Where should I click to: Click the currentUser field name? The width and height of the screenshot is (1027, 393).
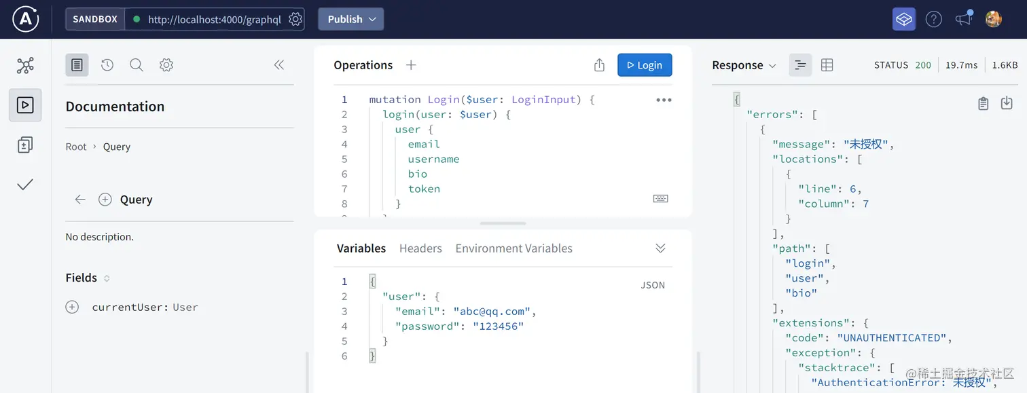[x=130, y=307]
